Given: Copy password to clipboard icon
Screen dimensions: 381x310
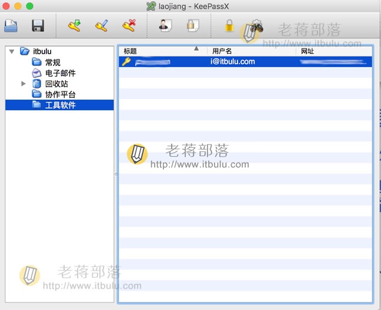Looking at the screenshot, I should [x=193, y=26].
